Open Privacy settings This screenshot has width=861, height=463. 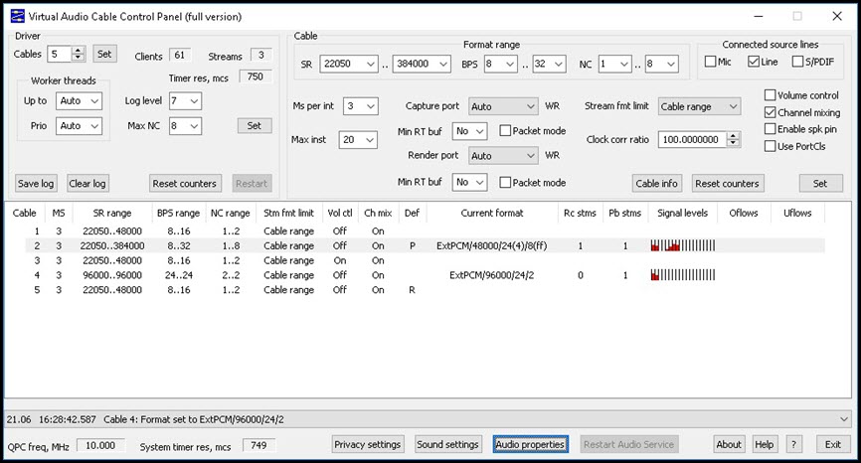pos(367,444)
